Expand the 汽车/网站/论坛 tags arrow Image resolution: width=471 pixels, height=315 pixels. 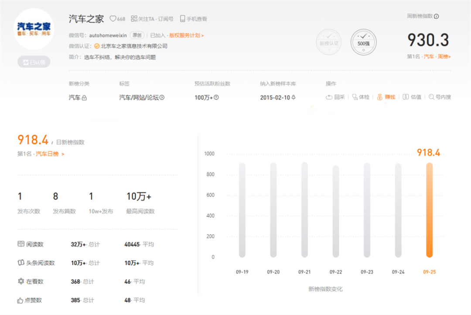pos(162,98)
